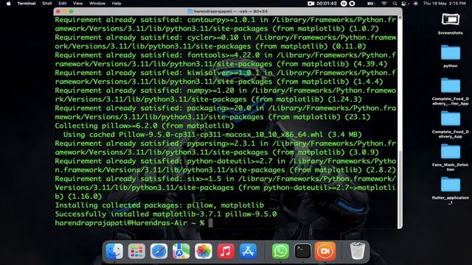This screenshot has width=472, height=265.
Task: Open the Edit menu
Action: tap(63, 4)
